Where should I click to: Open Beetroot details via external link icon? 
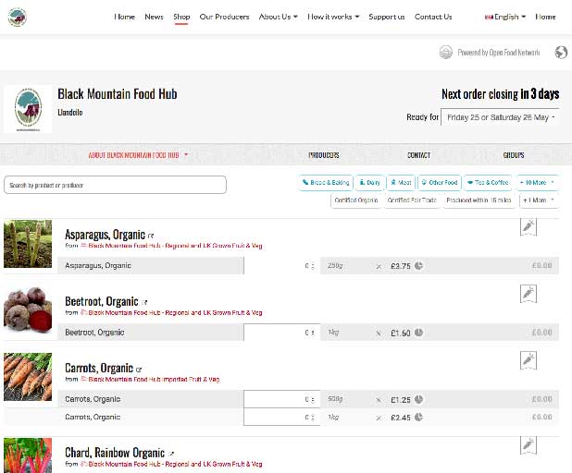point(144,303)
